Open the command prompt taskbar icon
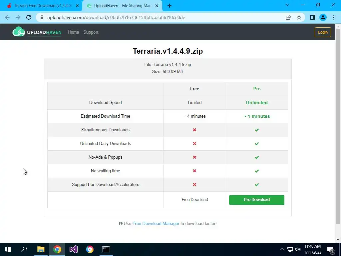This screenshot has width=341, height=256. tap(106, 249)
